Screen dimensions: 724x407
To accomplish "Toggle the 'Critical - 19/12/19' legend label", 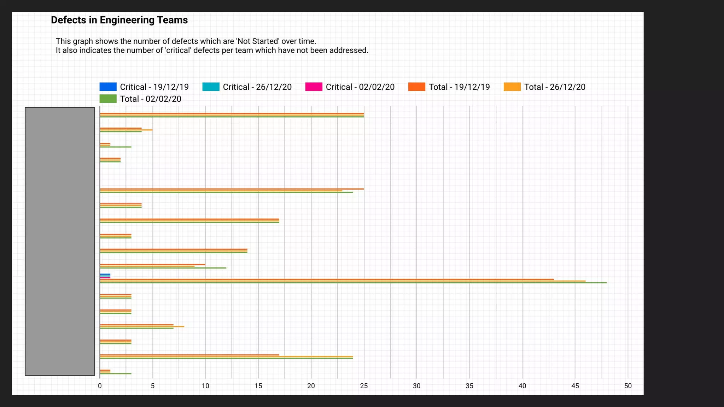I will pos(154,87).
